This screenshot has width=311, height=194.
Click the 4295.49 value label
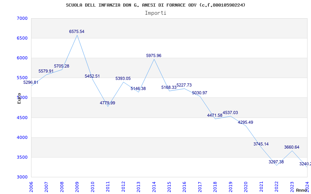click(x=246, y=122)
